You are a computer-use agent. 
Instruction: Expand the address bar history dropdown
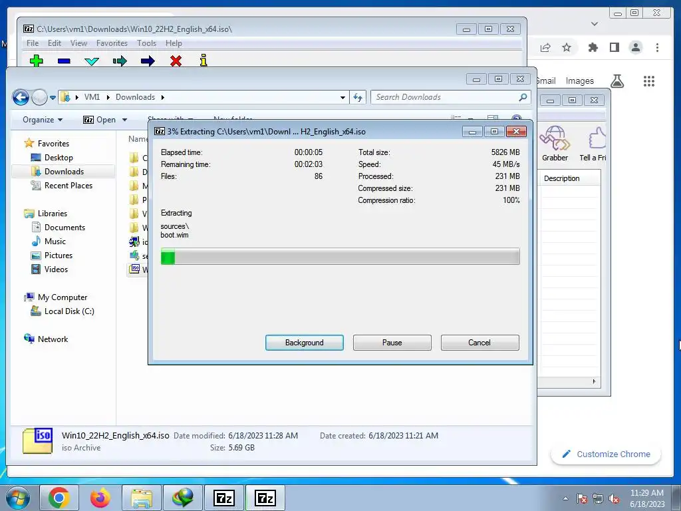[342, 97]
